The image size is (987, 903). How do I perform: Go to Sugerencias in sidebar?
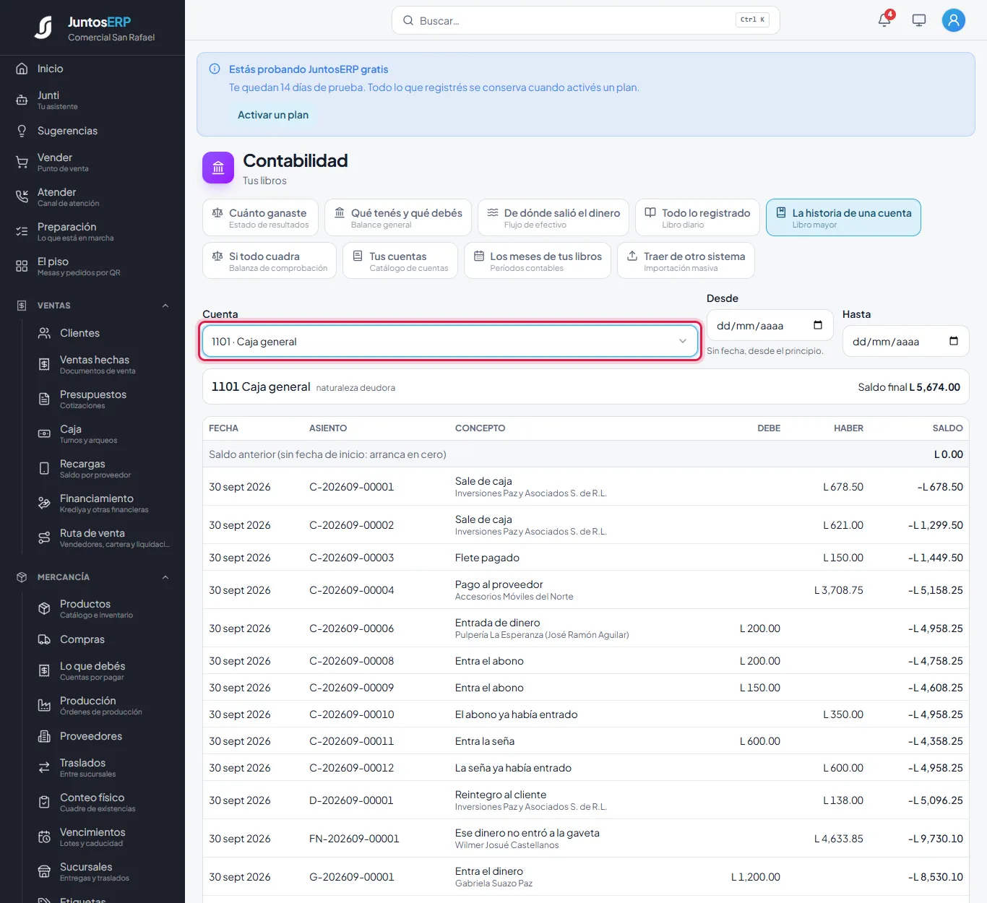(x=92, y=131)
